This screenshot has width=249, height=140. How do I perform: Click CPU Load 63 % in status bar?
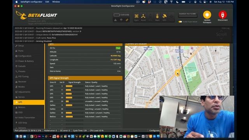96,131
